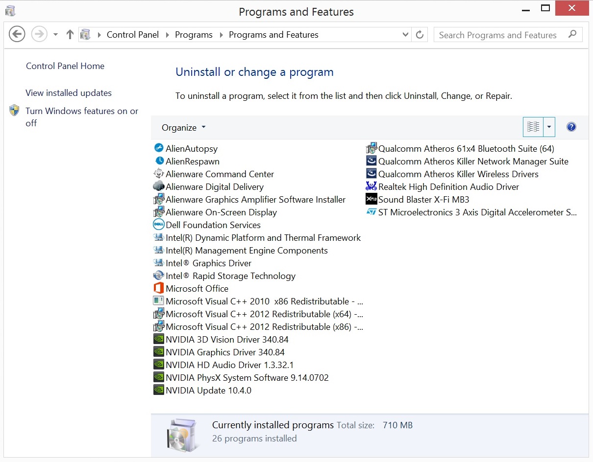Click the window title bar system icon
This screenshot has height=462, width=593.
click(10, 11)
